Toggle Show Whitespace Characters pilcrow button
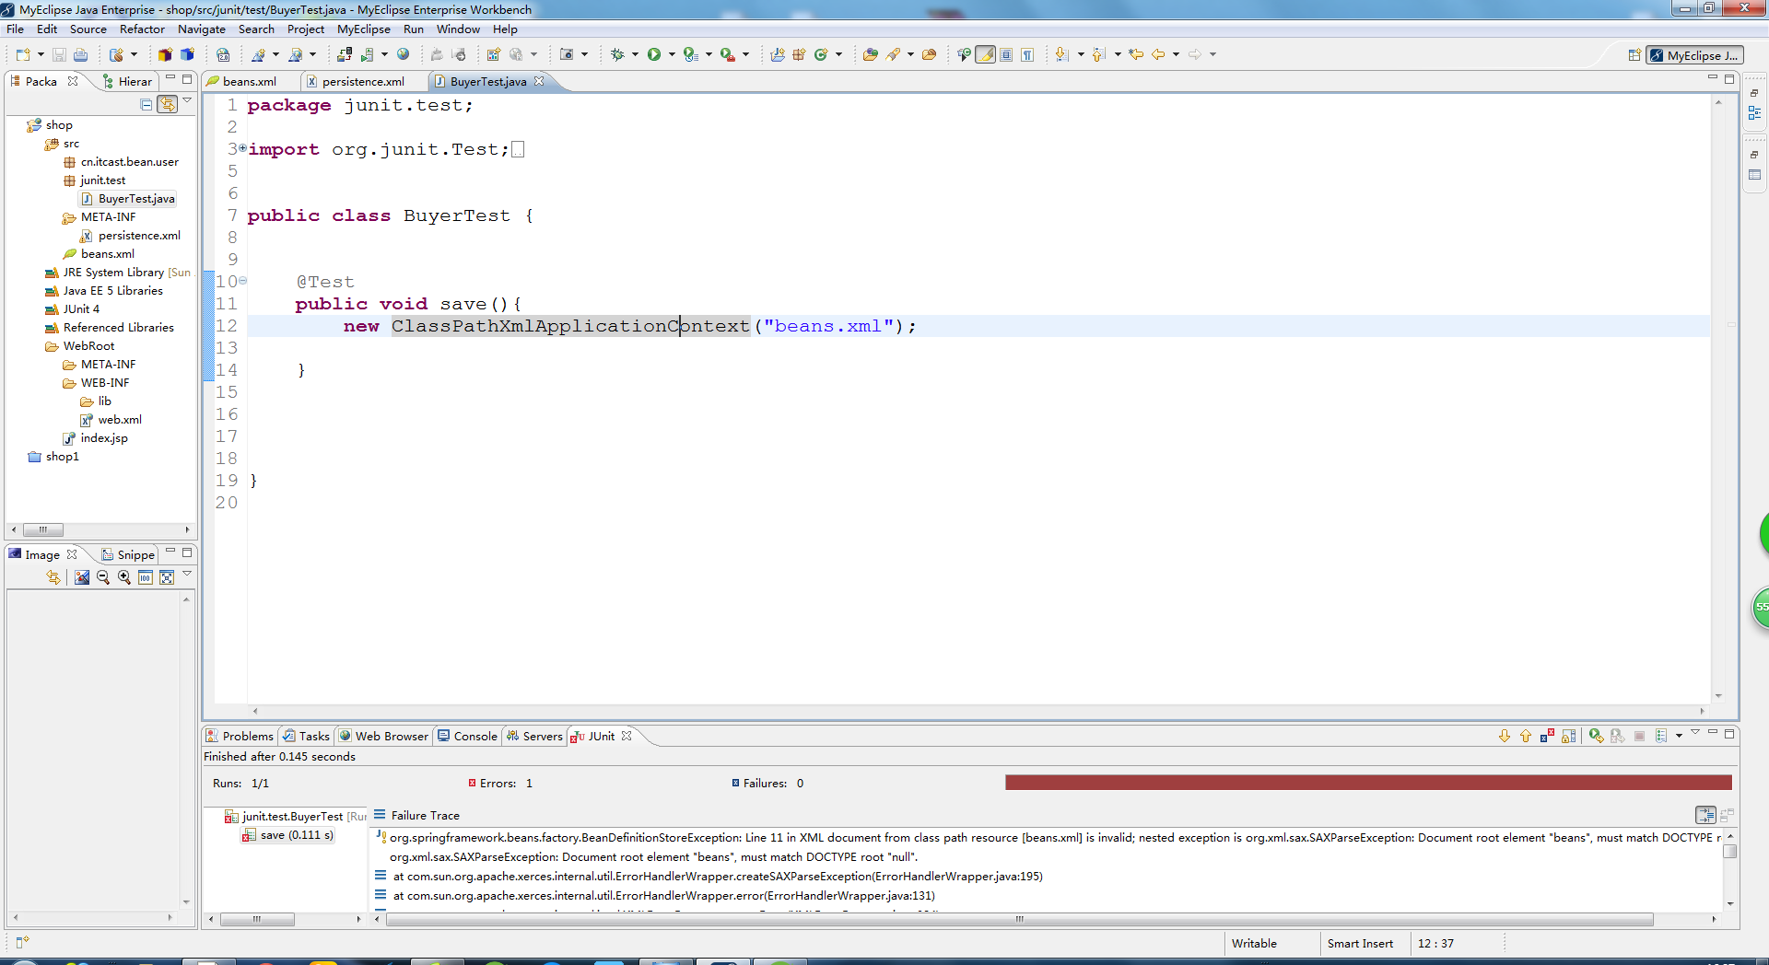 click(1027, 54)
